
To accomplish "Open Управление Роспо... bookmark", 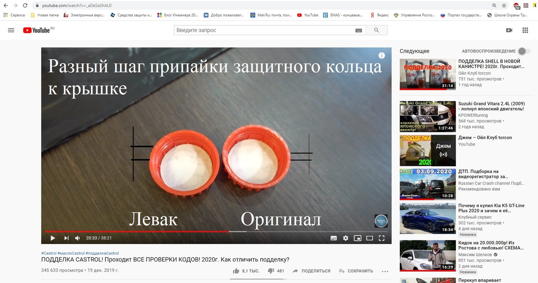I will (414, 15).
